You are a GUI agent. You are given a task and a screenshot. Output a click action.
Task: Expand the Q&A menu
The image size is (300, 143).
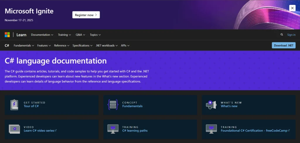(x=80, y=35)
